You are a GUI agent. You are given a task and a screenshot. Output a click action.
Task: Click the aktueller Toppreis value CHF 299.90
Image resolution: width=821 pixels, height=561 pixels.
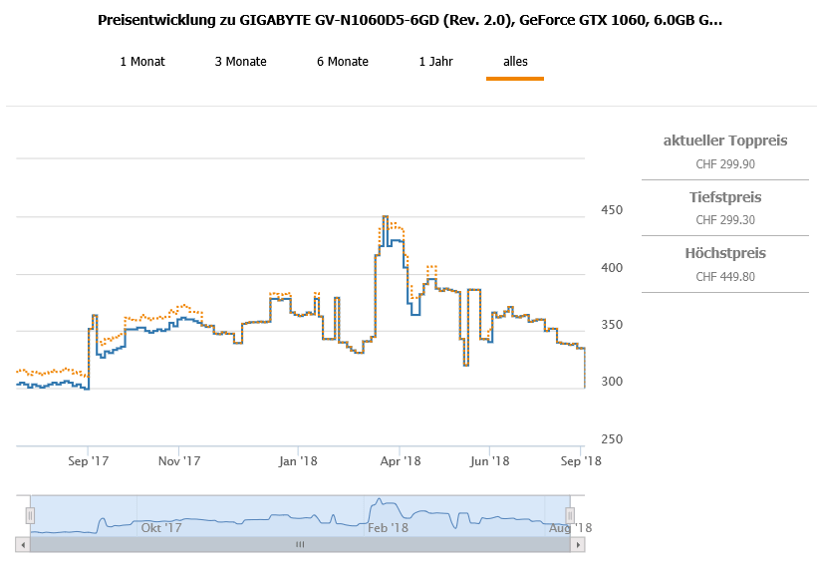(725, 164)
